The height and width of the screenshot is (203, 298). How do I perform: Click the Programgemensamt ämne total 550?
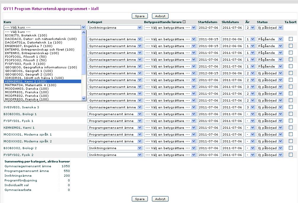67,171
